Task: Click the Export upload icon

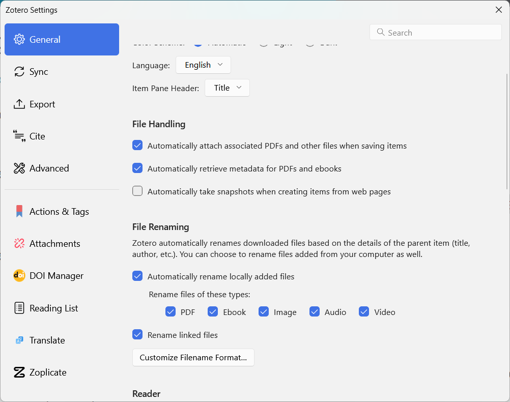Action: [x=19, y=104]
